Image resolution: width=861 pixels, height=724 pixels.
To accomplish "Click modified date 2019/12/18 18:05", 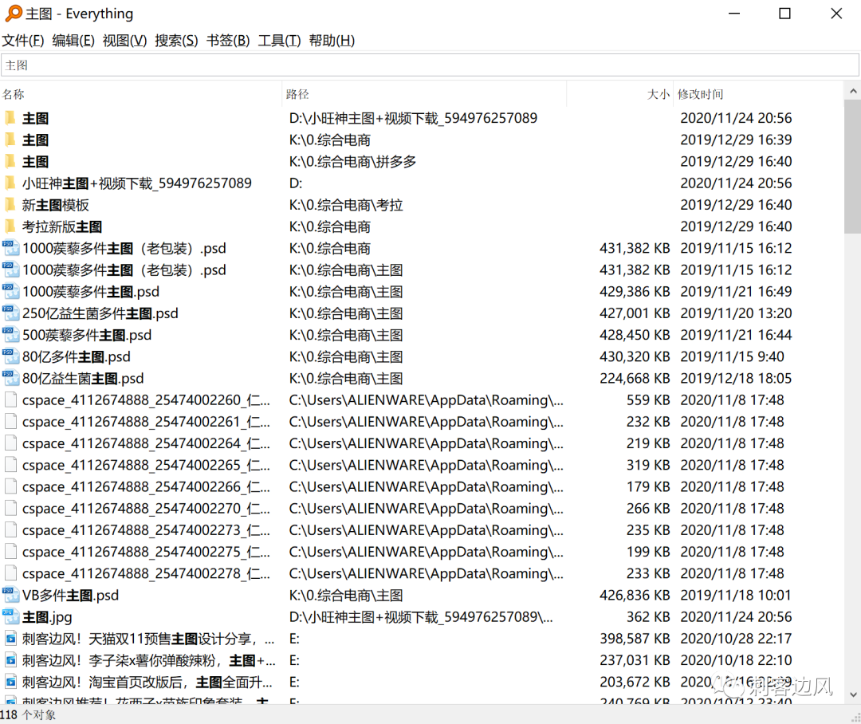I will tap(736, 379).
